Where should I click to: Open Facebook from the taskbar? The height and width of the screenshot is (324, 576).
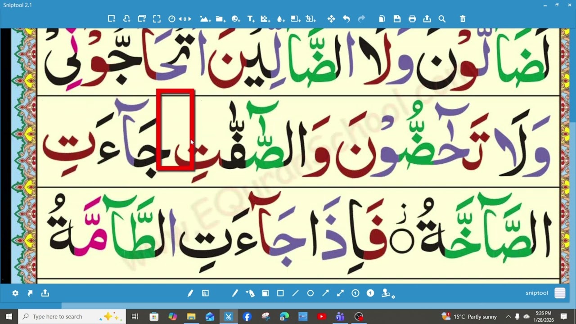tap(247, 316)
